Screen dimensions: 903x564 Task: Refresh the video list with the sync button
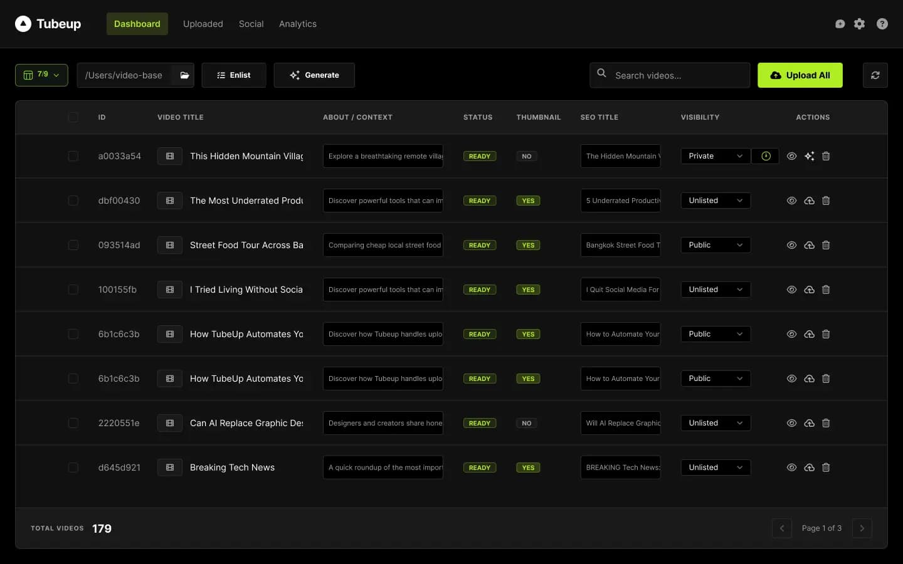875,75
